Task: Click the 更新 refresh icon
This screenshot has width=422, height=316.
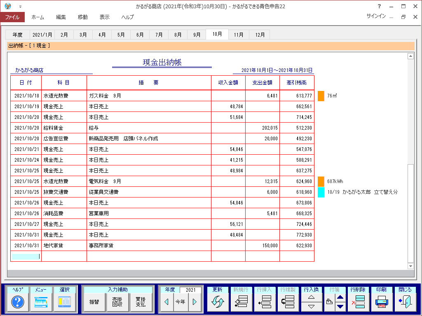Action: click(218, 302)
